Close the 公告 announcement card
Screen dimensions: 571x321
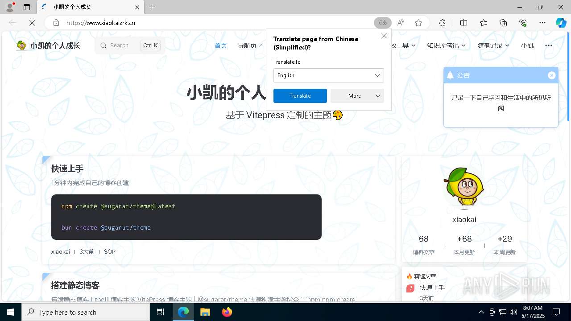pos(552,75)
